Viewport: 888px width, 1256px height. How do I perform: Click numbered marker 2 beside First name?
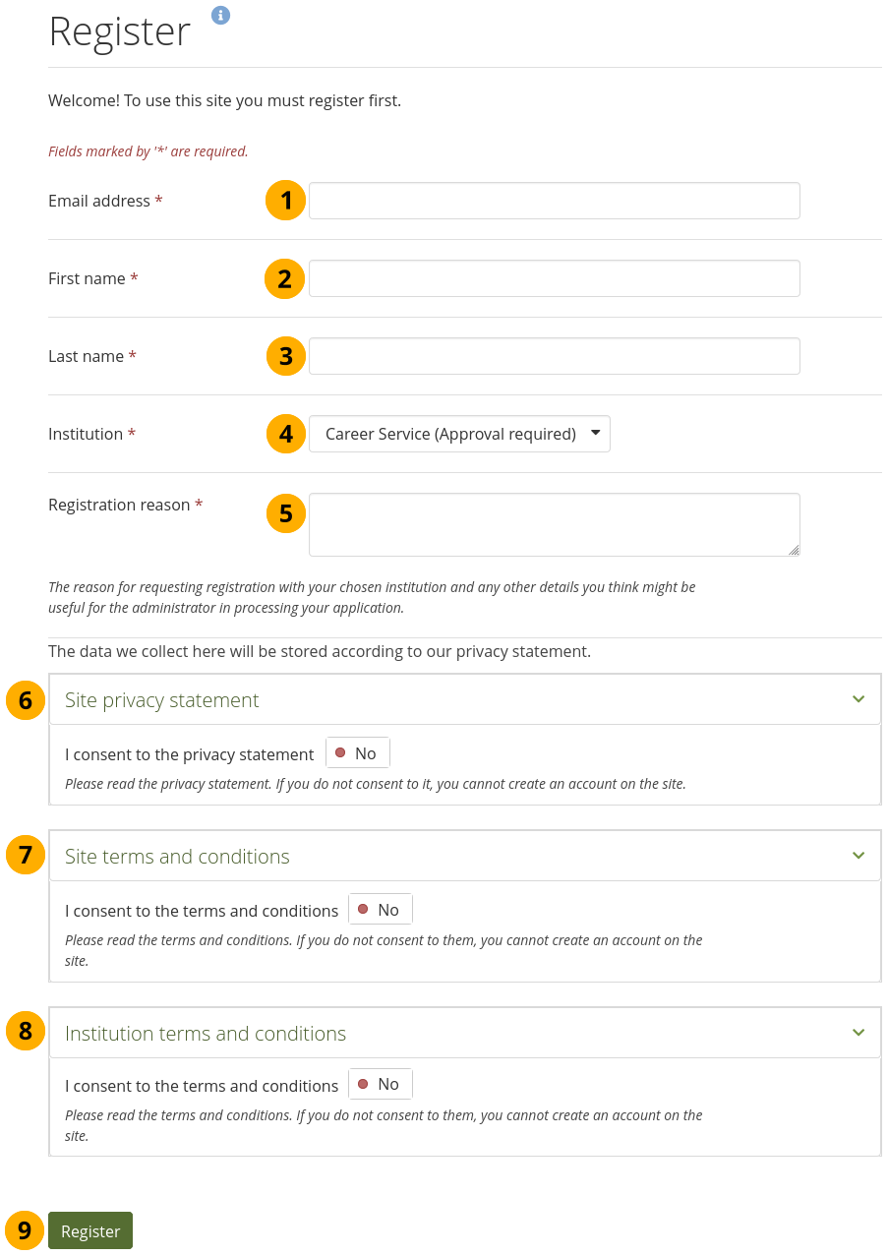coord(284,278)
